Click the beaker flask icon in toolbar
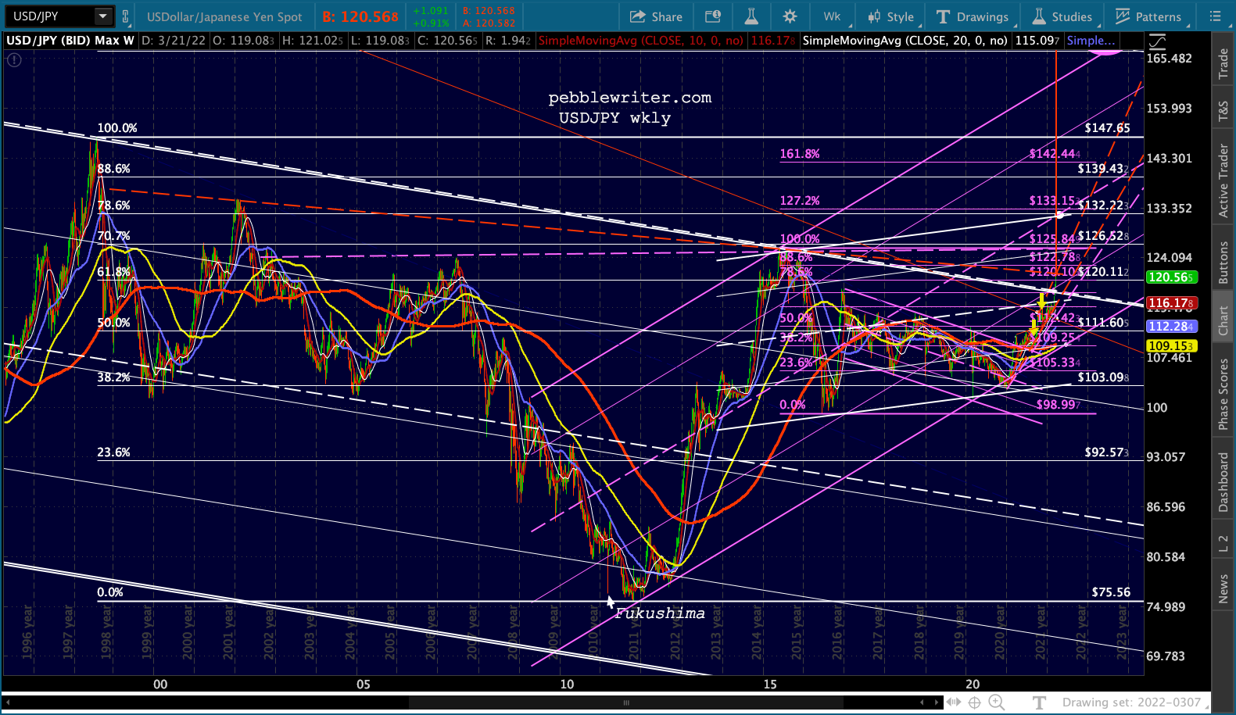The image size is (1236, 715). [751, 16]
